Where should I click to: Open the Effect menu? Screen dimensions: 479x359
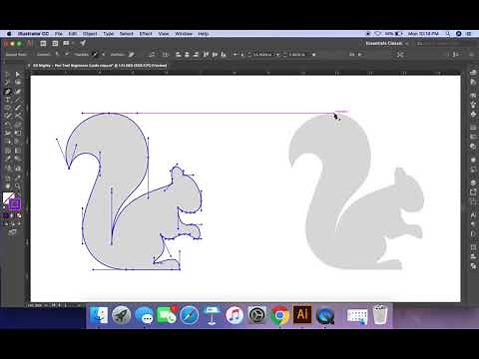pos(146,34)
